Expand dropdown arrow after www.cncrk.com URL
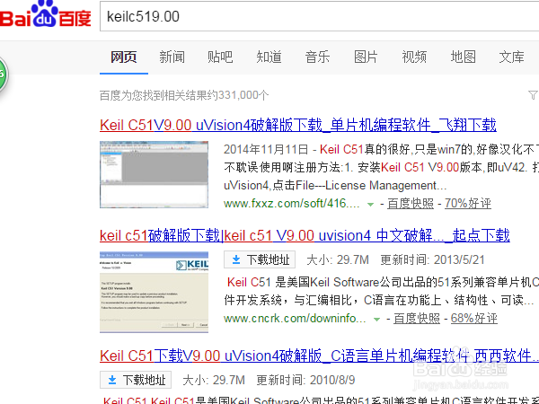The image size is (539, 404). click(376, 320)
